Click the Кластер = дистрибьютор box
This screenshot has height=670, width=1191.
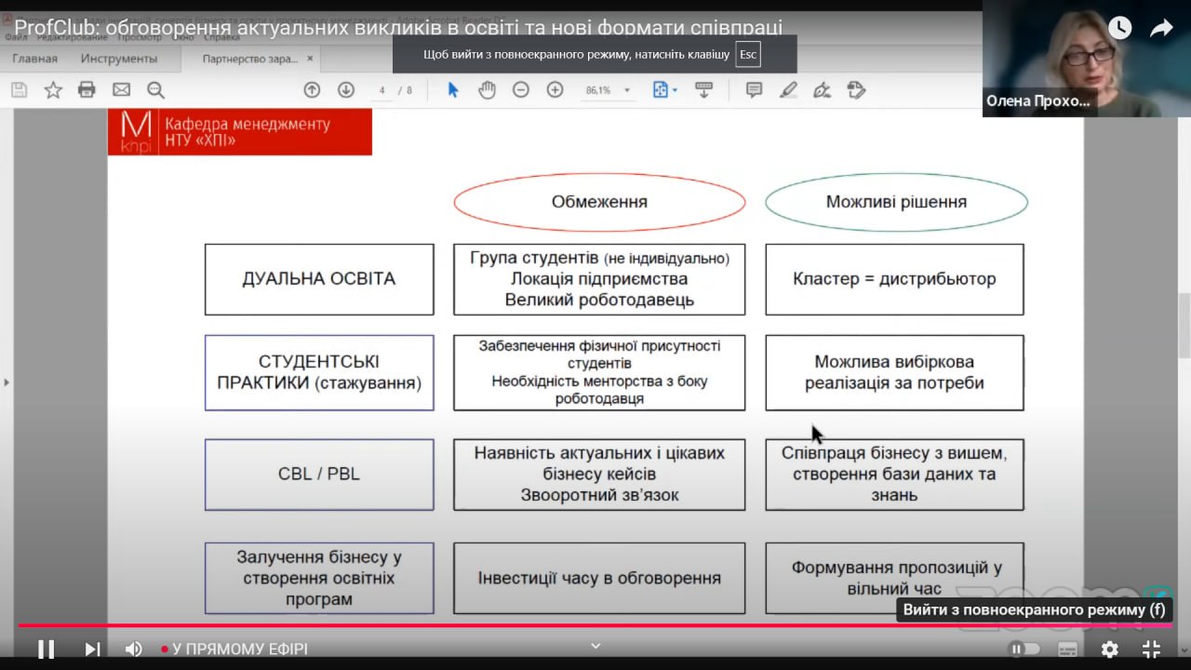[x=894, y=279]
